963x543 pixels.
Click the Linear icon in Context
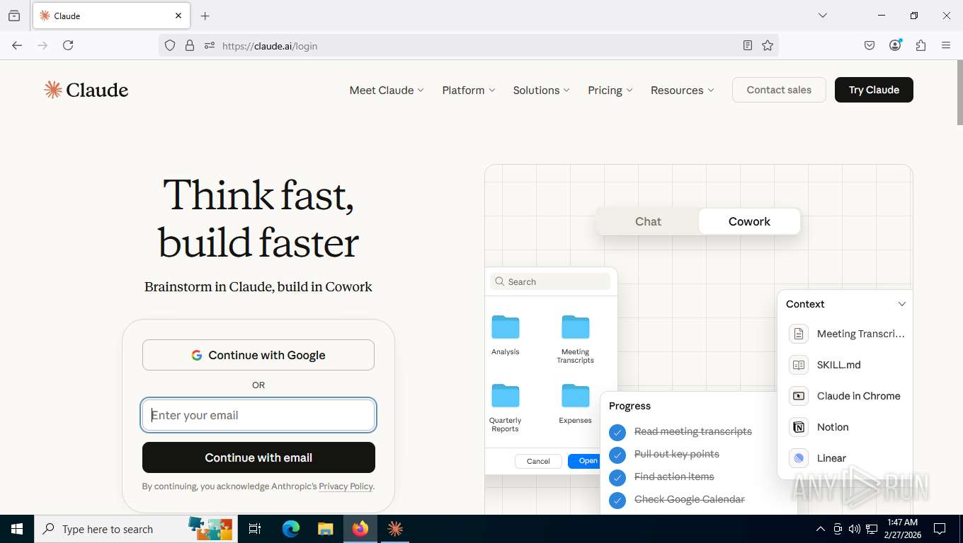(x=799, y=458)
